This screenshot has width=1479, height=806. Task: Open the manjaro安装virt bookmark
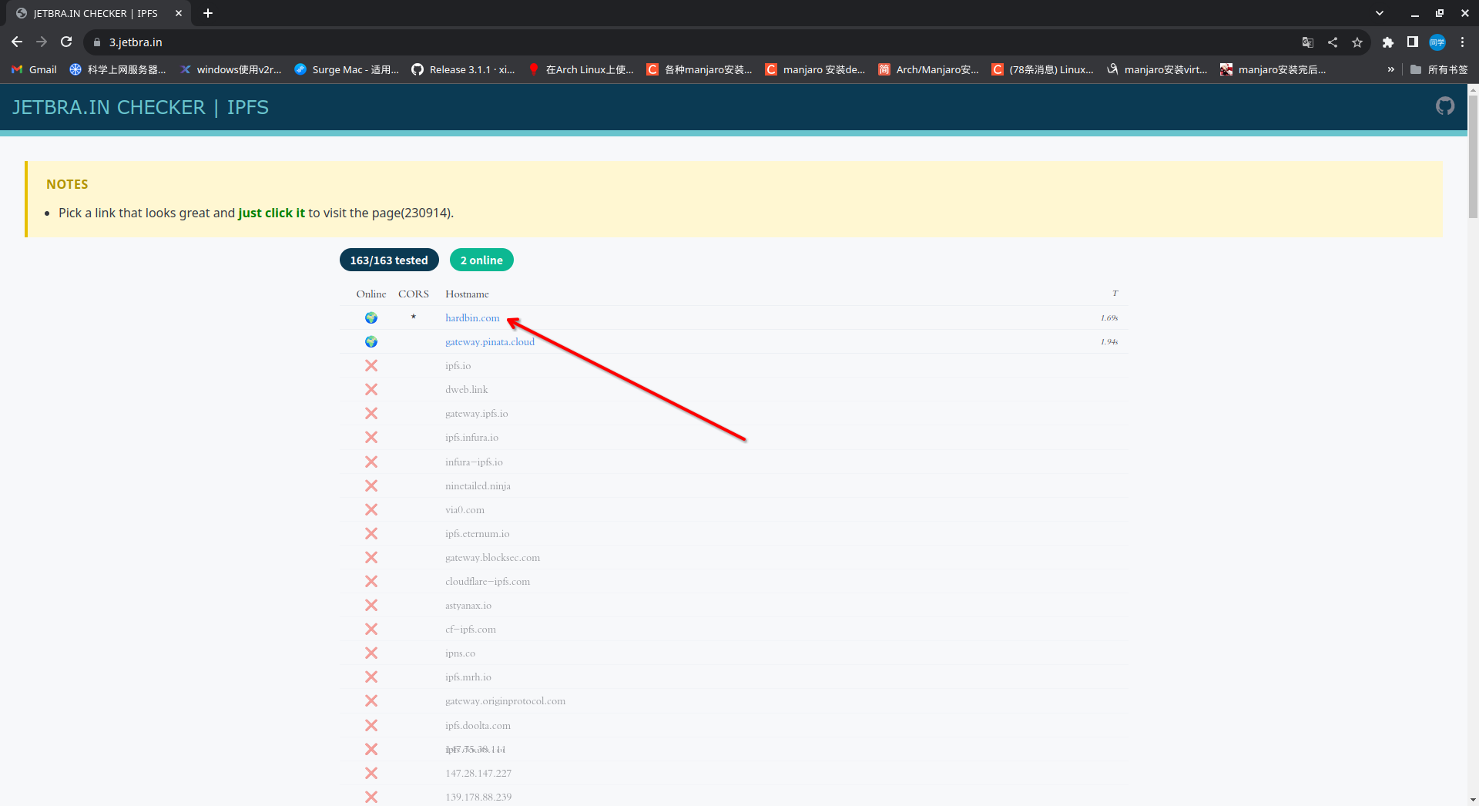(1158, 69)
